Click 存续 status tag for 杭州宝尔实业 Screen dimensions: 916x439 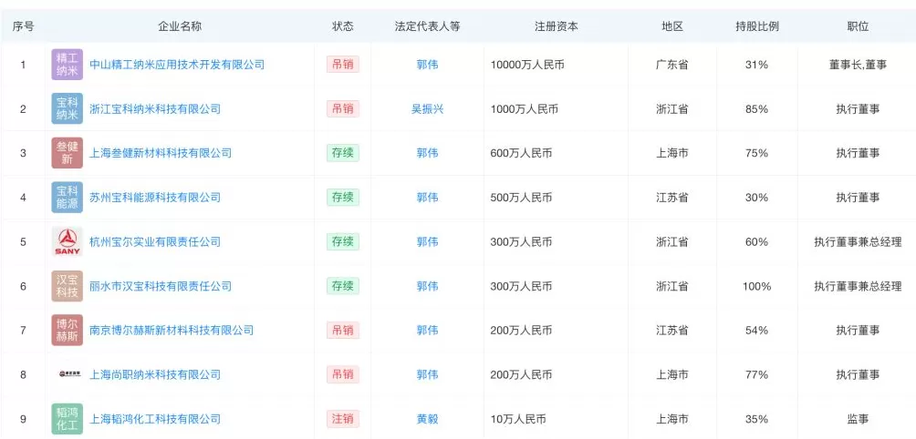(343, 242)
